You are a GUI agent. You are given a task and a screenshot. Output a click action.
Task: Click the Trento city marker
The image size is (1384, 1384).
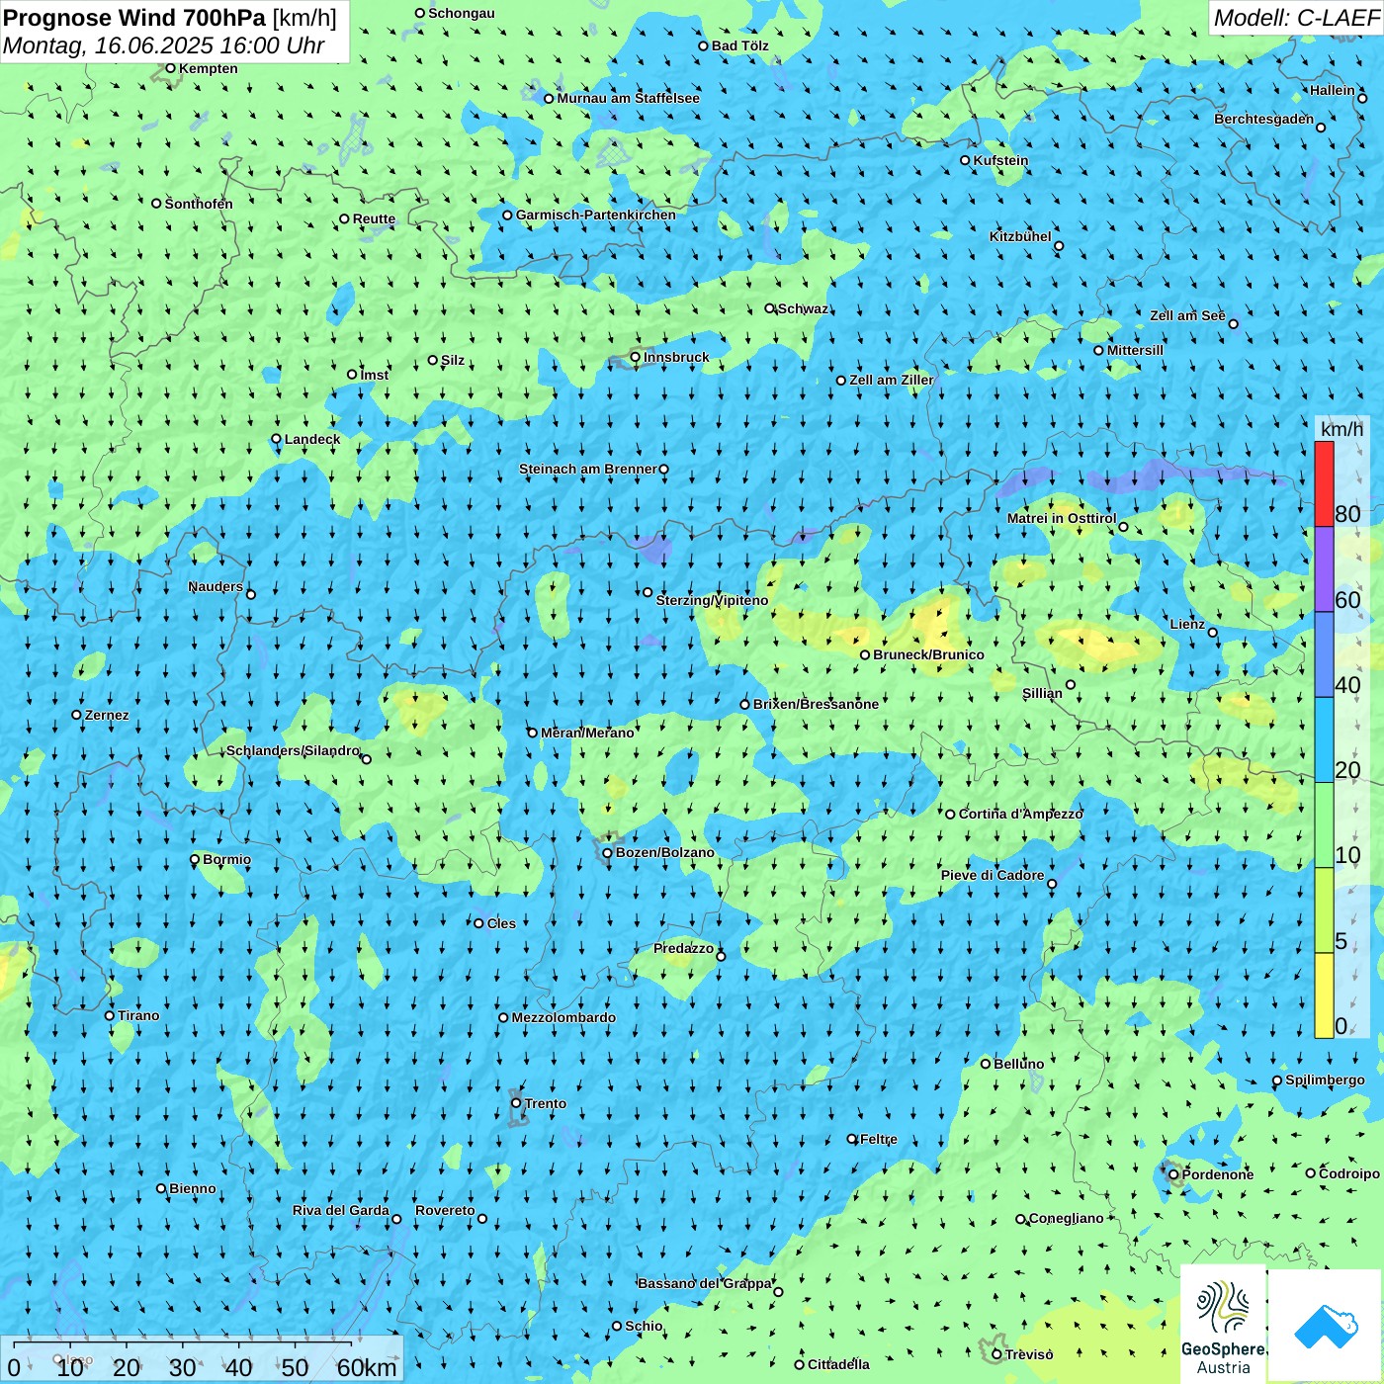click(516, 1103)
